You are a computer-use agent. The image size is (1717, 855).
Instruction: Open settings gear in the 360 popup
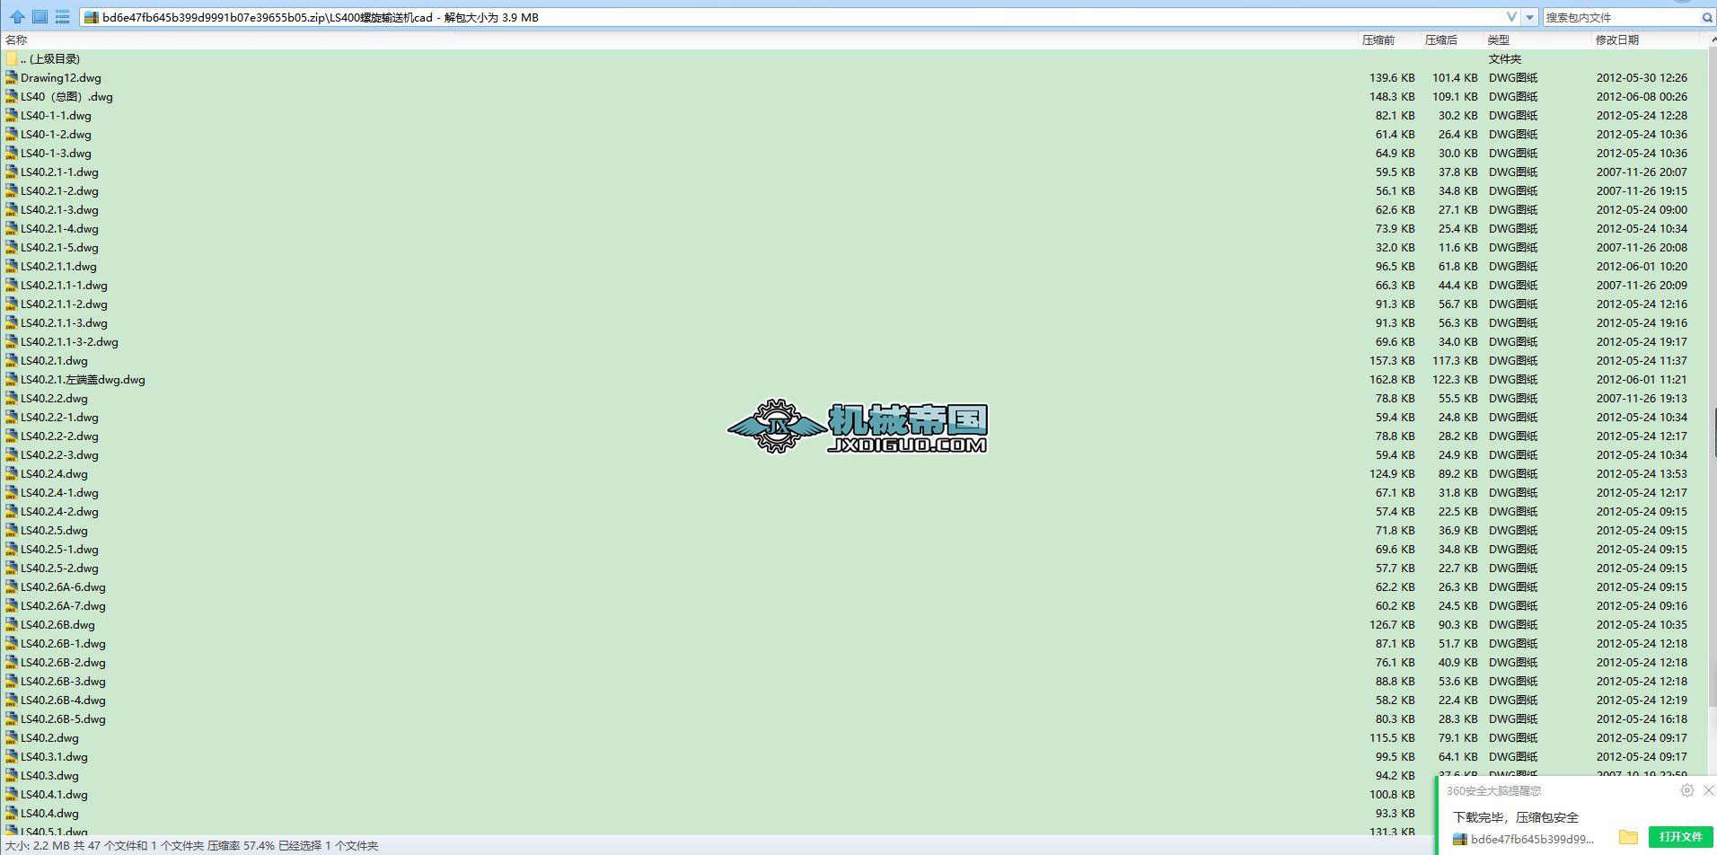tap(1686, 790)
